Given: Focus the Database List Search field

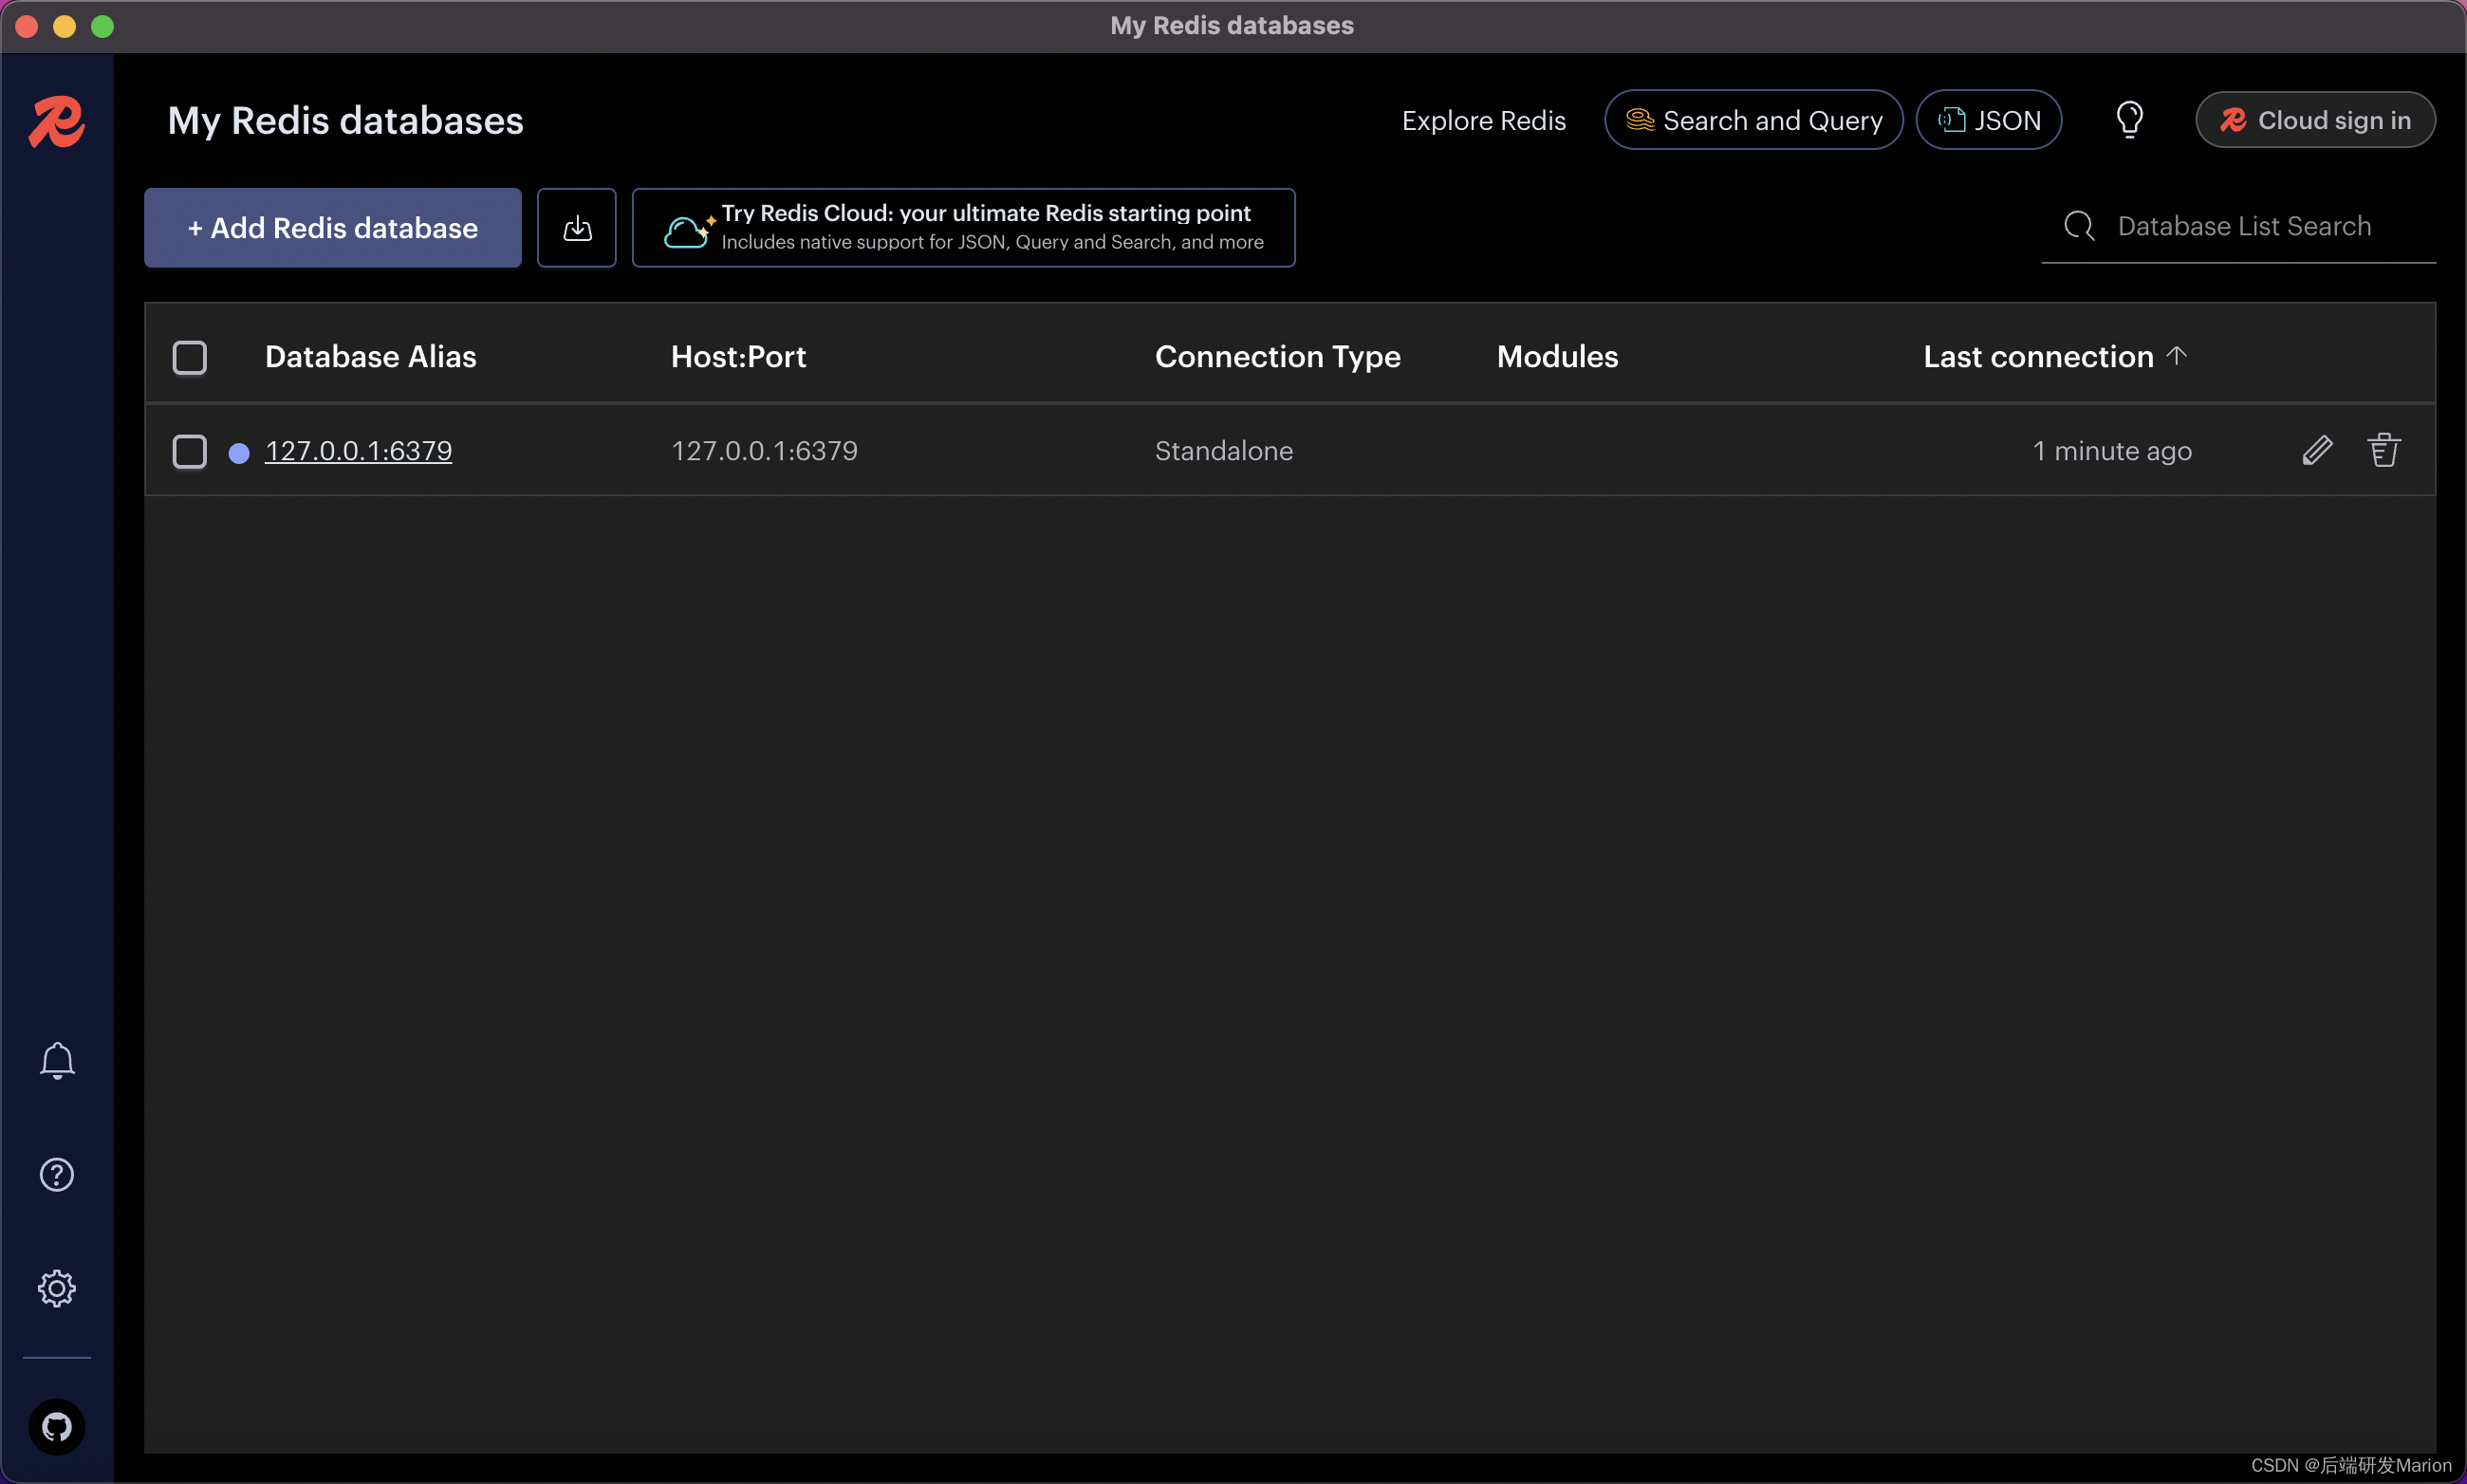Looking at the screenshot, I should point(2243,227).
